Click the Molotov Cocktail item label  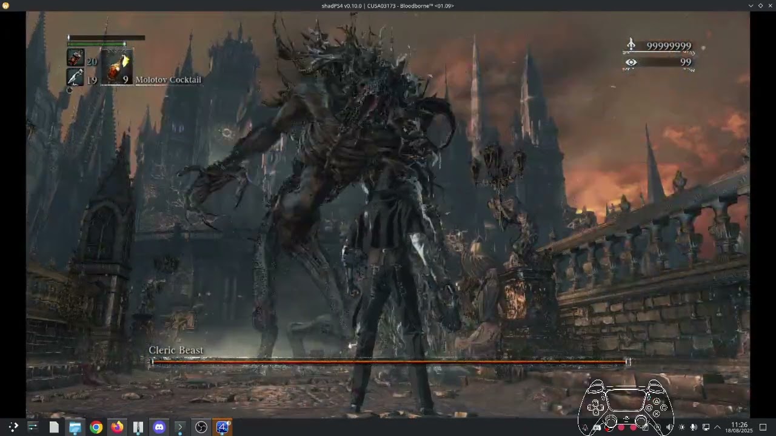[169, 79]
